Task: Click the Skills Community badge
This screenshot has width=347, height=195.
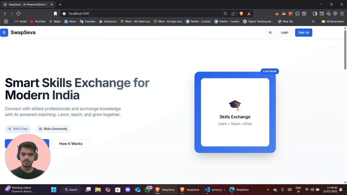Action: coord(53,129)
